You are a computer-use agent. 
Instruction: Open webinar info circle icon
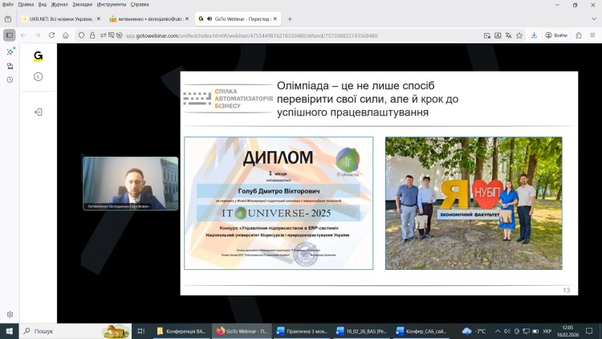38,76
